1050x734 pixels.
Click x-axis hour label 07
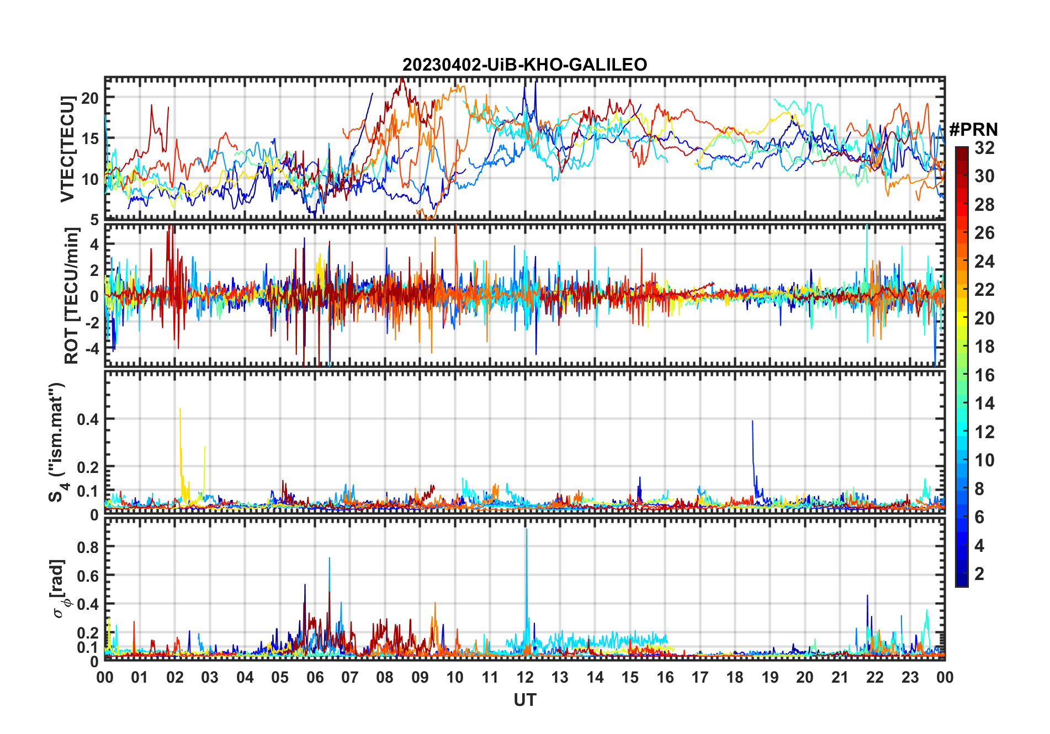(350, 677)
